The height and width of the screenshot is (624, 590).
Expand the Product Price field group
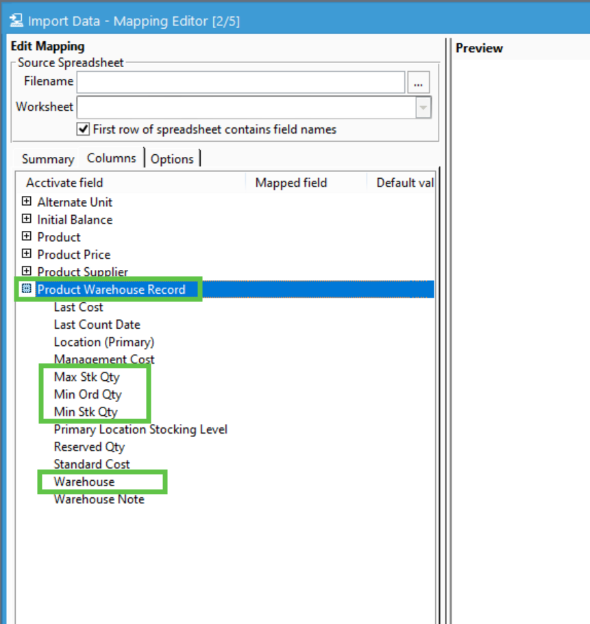click(25, 254)
